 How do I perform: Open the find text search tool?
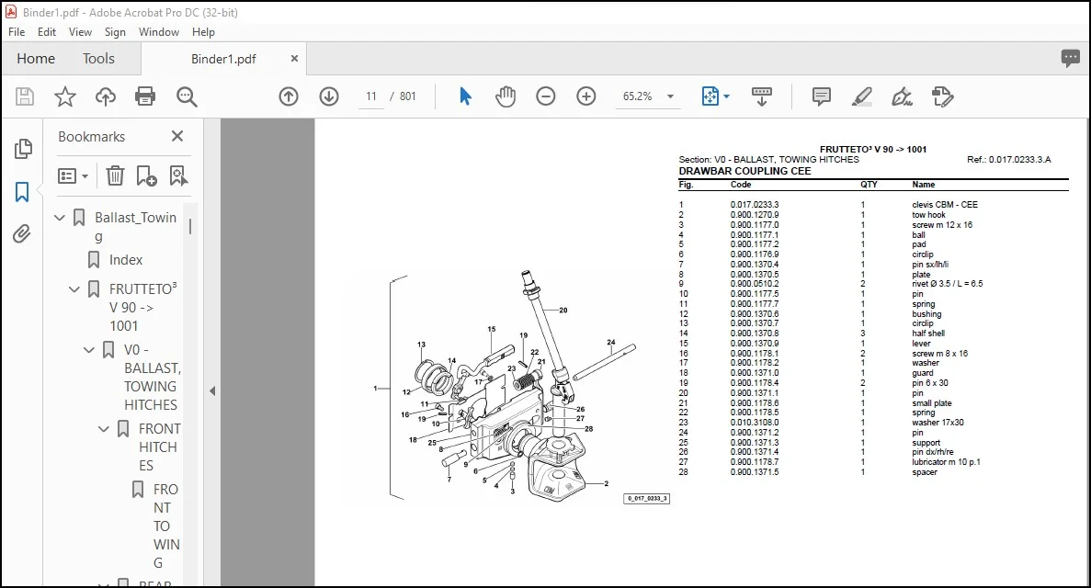[187, 96]
